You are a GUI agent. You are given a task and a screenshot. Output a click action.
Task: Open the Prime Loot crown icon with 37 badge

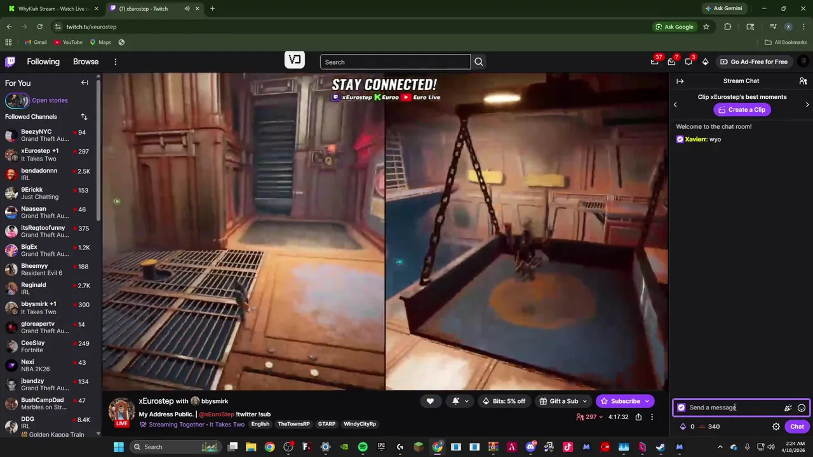click(655, 62)
